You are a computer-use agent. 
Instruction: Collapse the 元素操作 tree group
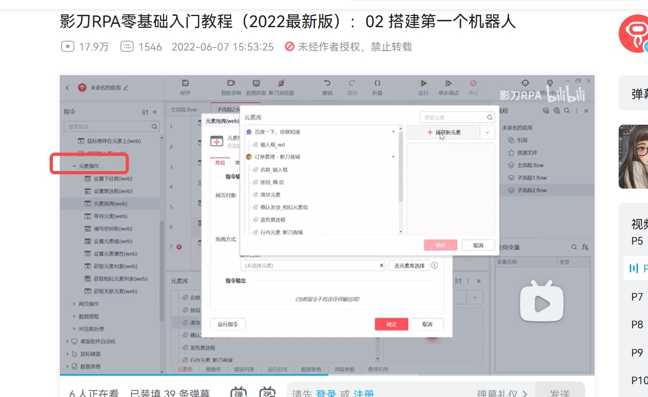(74, 166)
